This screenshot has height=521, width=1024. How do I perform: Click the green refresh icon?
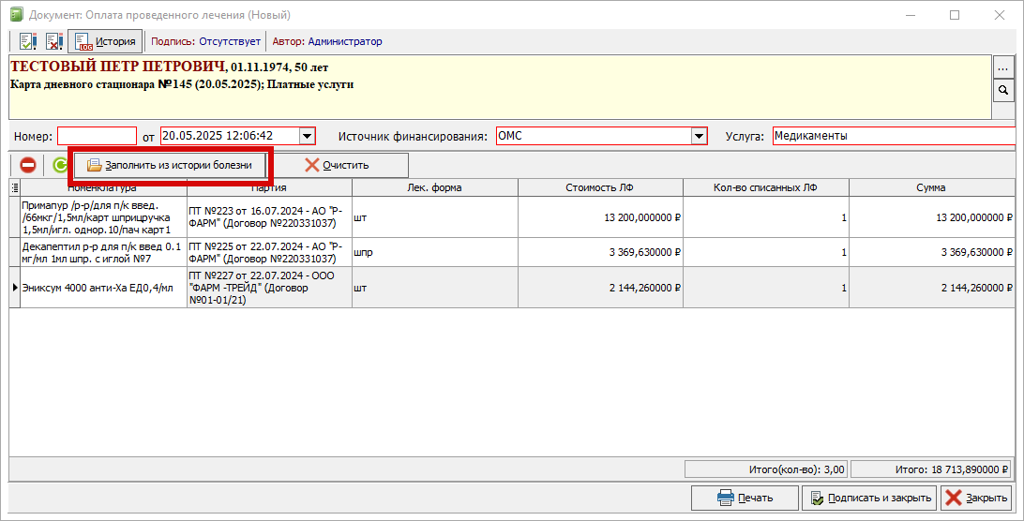pyautogui.click(x=60, y=165)
